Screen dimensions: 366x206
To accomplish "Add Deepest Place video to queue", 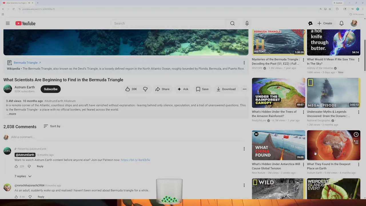I will [356, 142].
